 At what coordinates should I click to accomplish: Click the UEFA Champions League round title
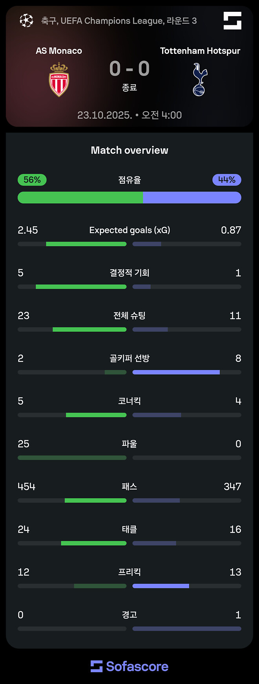coord(119,20)
